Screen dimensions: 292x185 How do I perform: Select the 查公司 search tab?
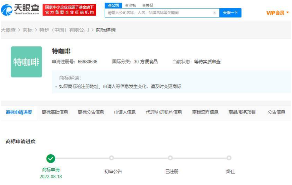point(113,5)
